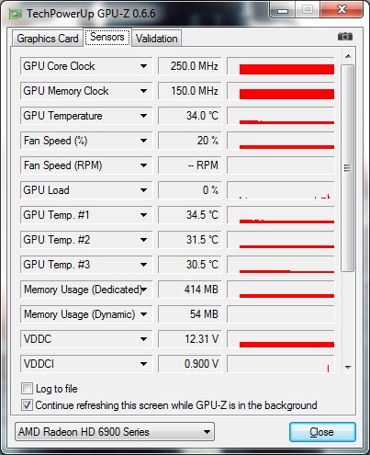Click the GPU-Z app icon in title bar
This screenshot has height=455, width=370.
pyautogui.click(x=16, y=14)
